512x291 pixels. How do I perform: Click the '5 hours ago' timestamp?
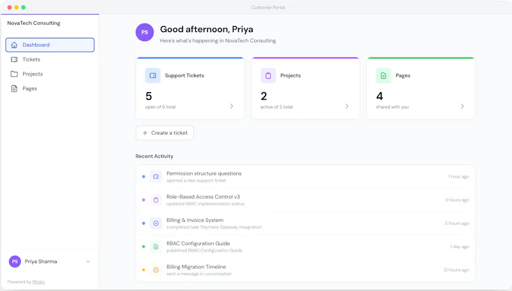pos(457,223)
